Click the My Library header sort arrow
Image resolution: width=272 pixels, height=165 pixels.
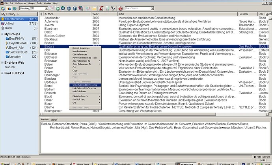[18, 14]
